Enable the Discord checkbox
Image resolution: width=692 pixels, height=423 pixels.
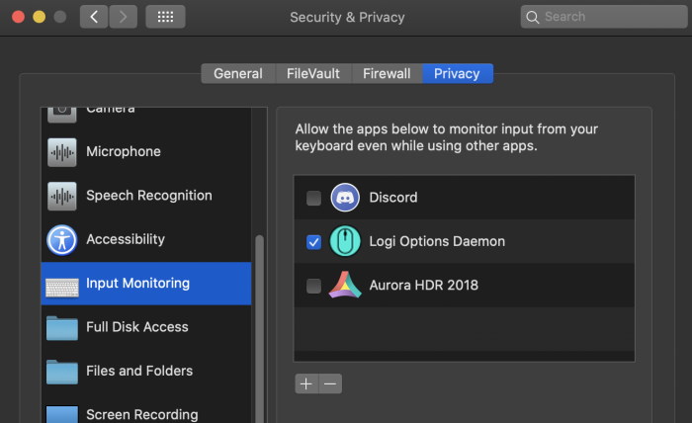pyautogui.click(x=313, y=198)
